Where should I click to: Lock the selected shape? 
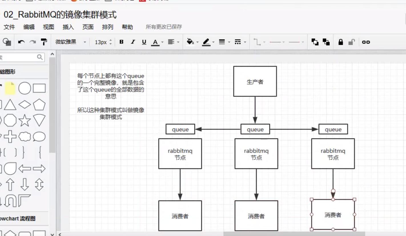(341, 42)
